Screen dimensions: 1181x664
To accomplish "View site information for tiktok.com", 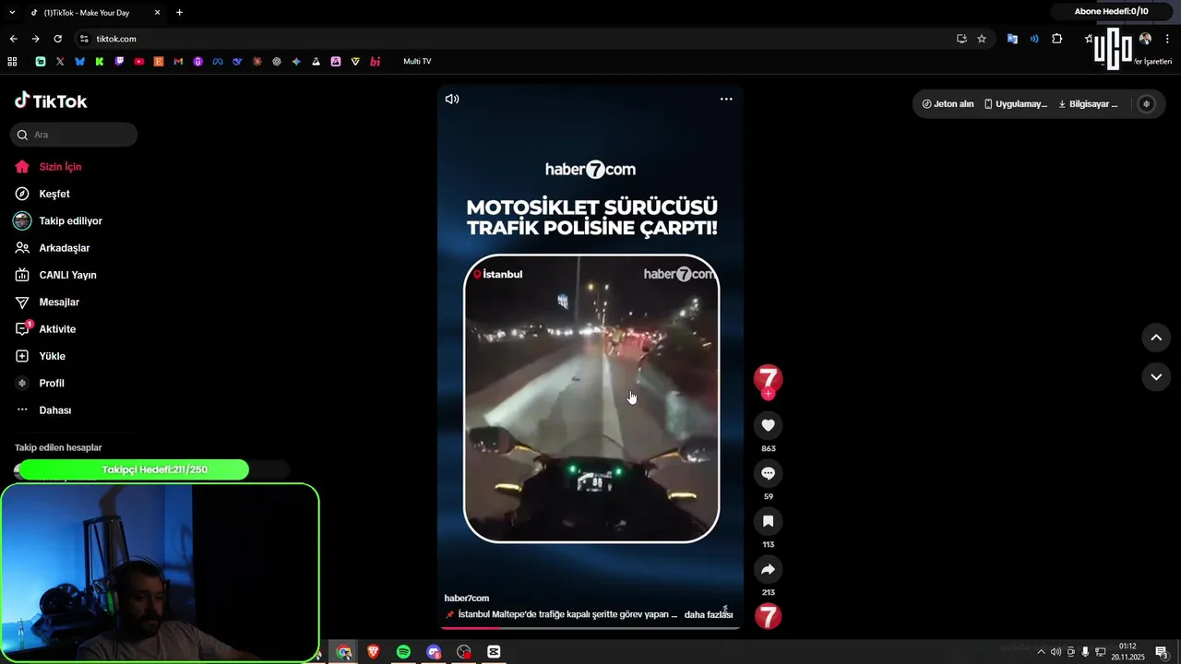I will pyautogui.click(x=84, y=39).
